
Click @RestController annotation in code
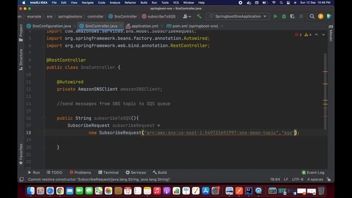click(66, 60)
